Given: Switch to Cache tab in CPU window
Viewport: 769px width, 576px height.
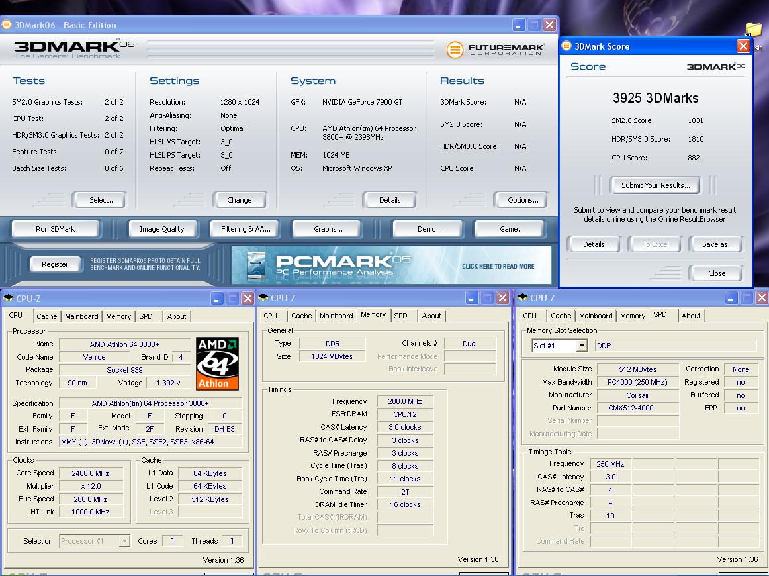Looking at the screenshot, I should click(x=46, y=316).
